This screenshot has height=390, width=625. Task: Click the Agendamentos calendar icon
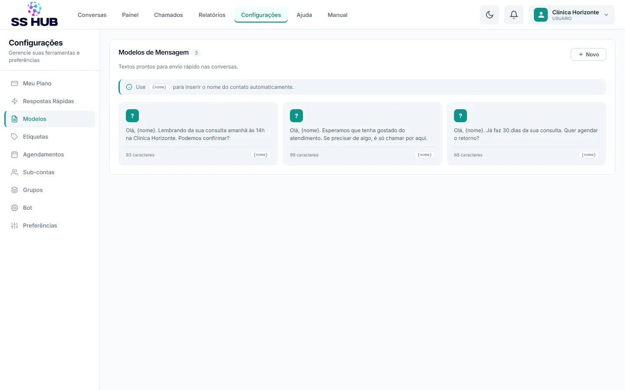click(x=14, y=154)
